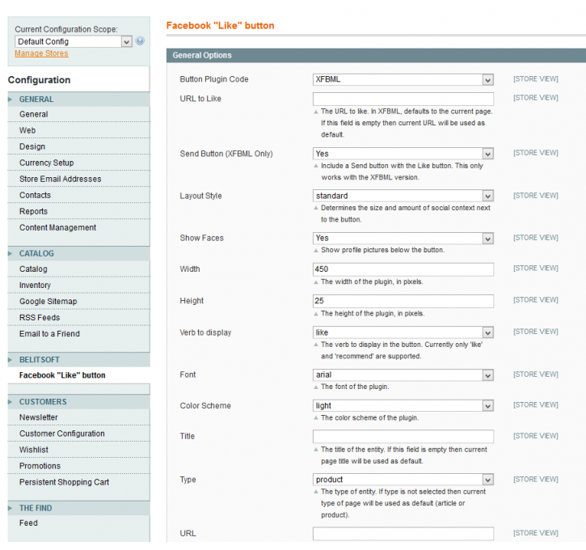Screen dimensions: 586x550
Task: Click the Show Faces field label
Action: pos(202,238)
